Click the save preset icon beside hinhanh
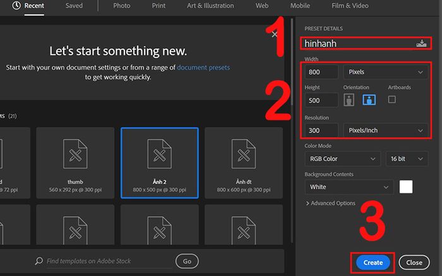Screen dimensions: 442x276 pyautogui.click(x=421, y=43)
